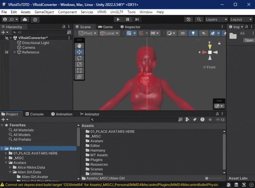Image resolution: width=255 pixels, height=188 pixels.
Task: Select the Transform tool
Action: pyautogui.click(x=79, y=77)
